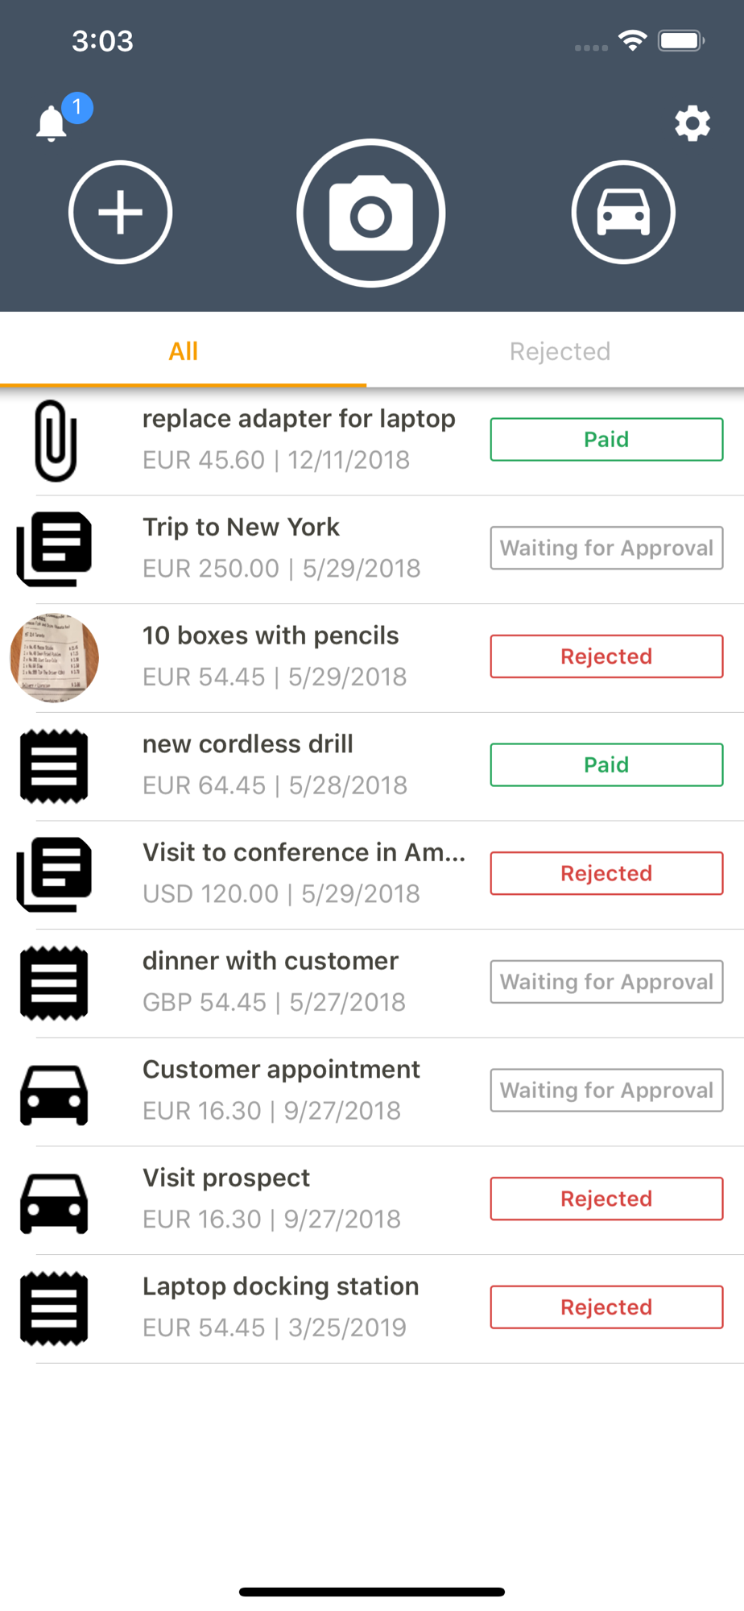Open Visit to conference expense entry
Screen dimensions: 744x1611
304,872
